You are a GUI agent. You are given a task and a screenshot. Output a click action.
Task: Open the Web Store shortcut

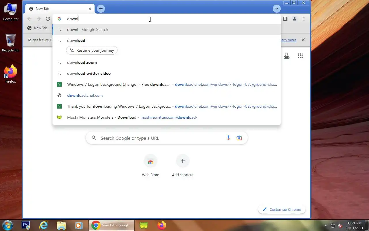(x=150, y=165)
